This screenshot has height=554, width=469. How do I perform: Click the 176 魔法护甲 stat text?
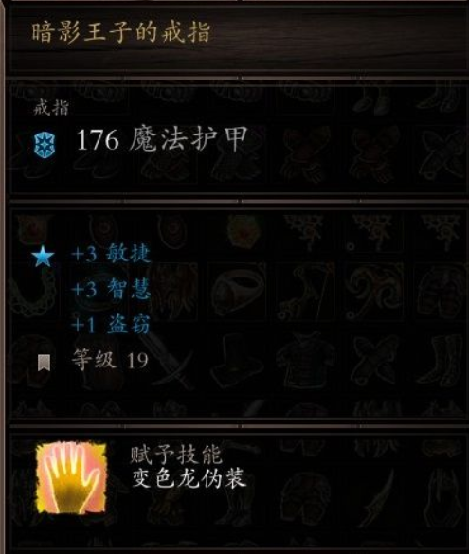click(x=161, y=139)
